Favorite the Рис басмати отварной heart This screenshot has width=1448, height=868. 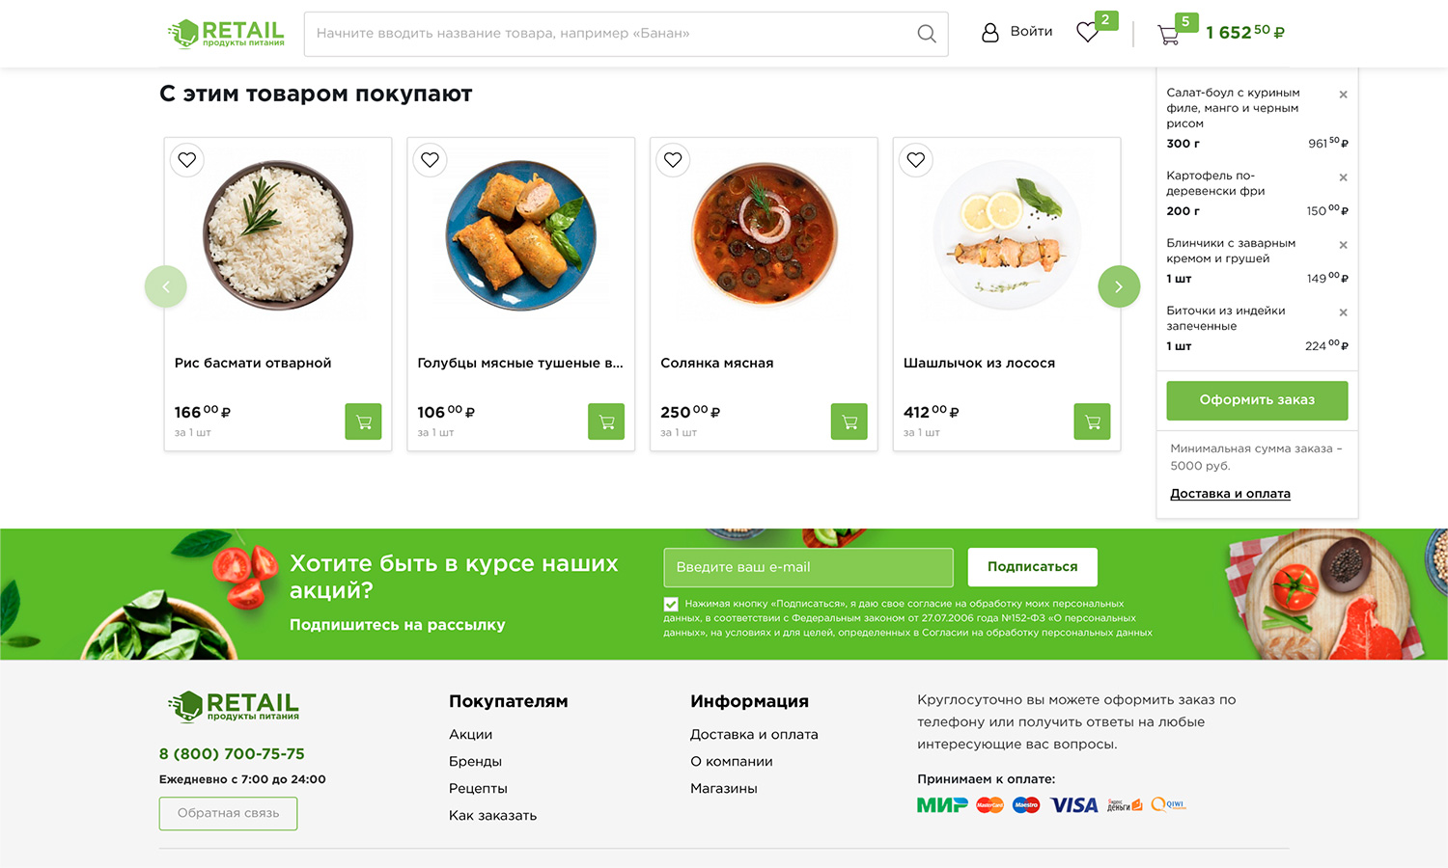pyautogui.click(x=187, y=160)
